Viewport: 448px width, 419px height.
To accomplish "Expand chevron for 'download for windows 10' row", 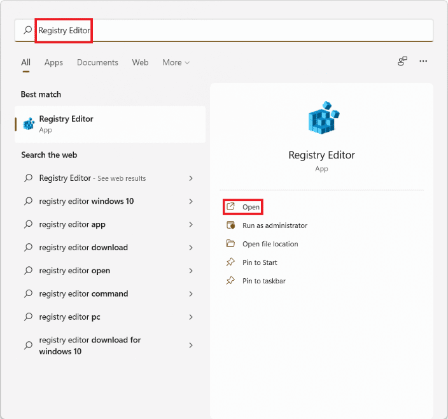I will 191,346.
